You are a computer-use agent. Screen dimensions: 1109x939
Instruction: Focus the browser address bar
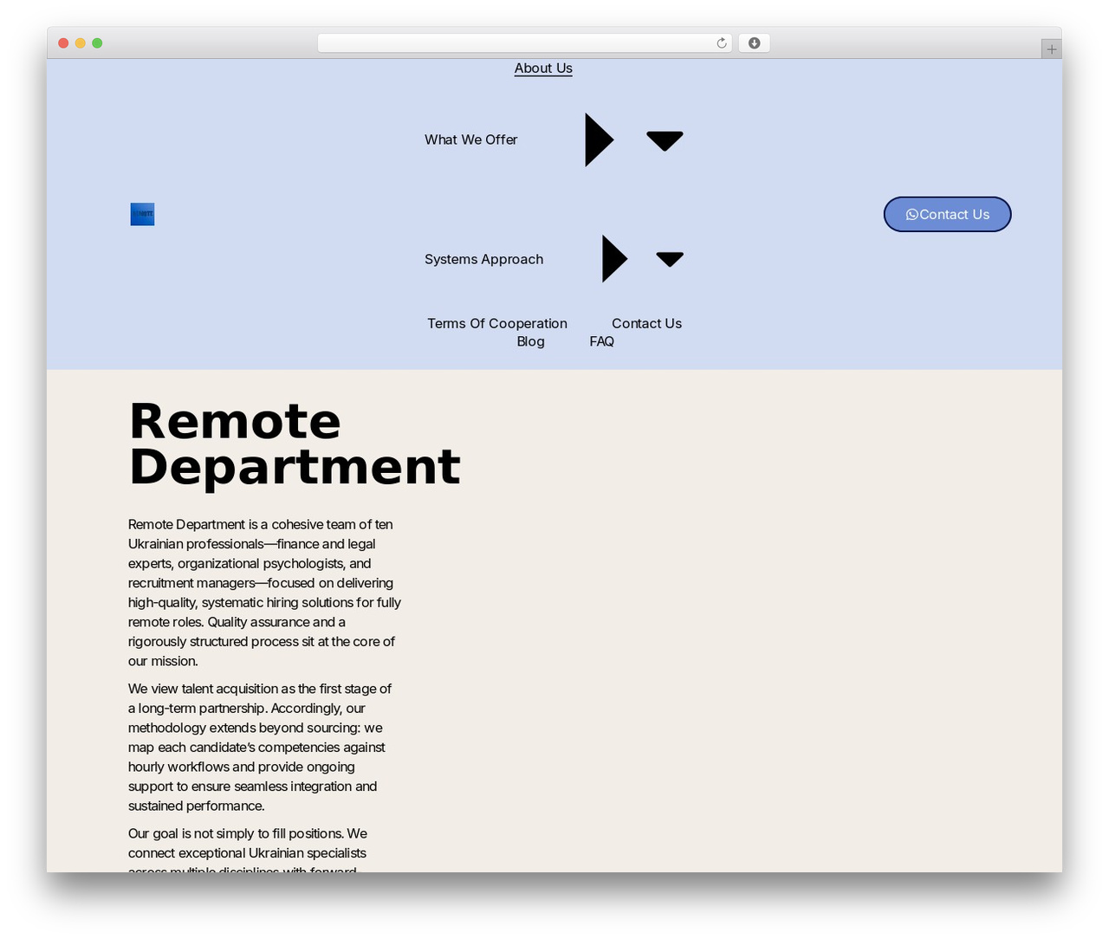(x=524, y=43)
